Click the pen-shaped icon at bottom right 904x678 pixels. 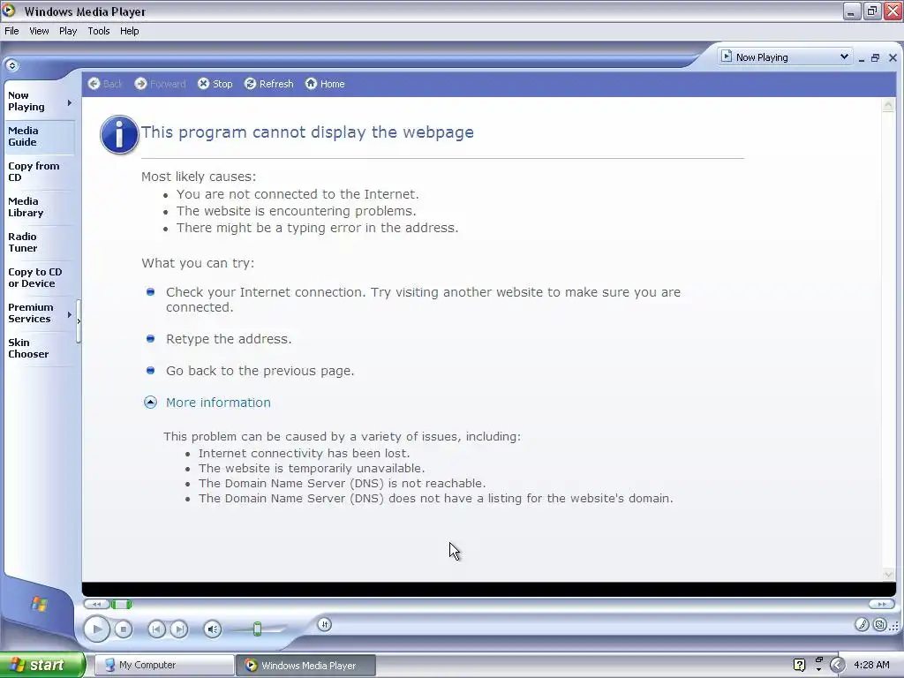point(862,624)
